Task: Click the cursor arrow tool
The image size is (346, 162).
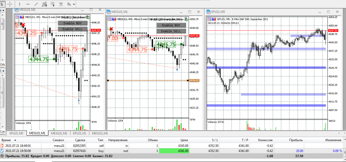Action: [2, 4]
